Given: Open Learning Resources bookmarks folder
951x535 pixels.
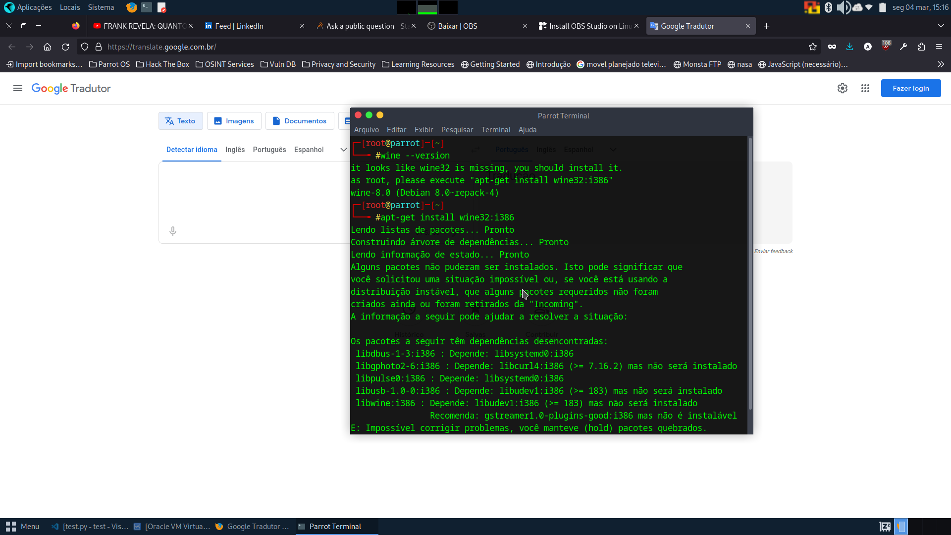Looking at the screenshot, I should (418, 64).
